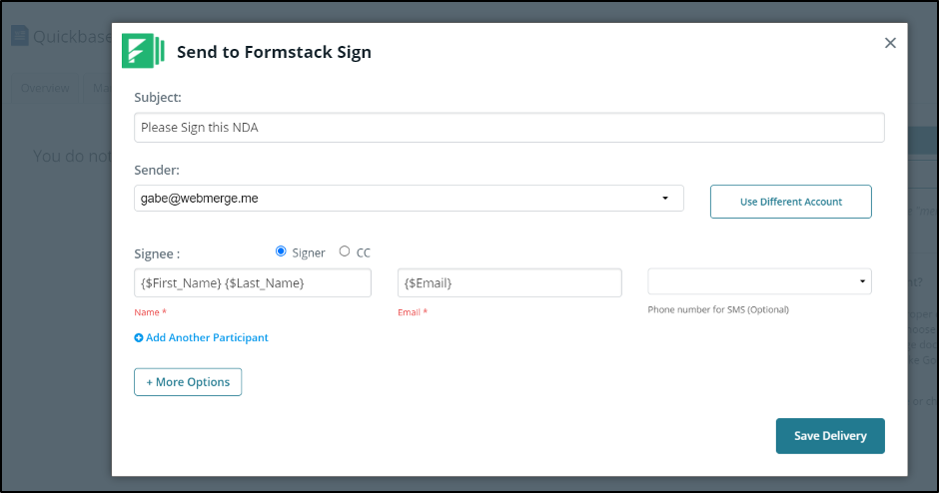Click the signee Email input field

509,283
